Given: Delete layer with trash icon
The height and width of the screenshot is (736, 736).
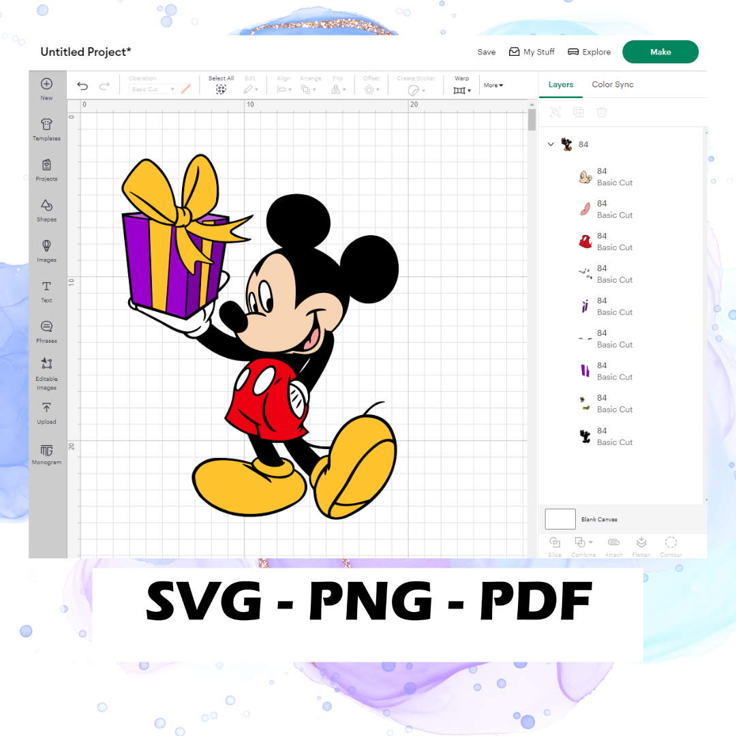Looking at the screenshot, I should (602, 112).
